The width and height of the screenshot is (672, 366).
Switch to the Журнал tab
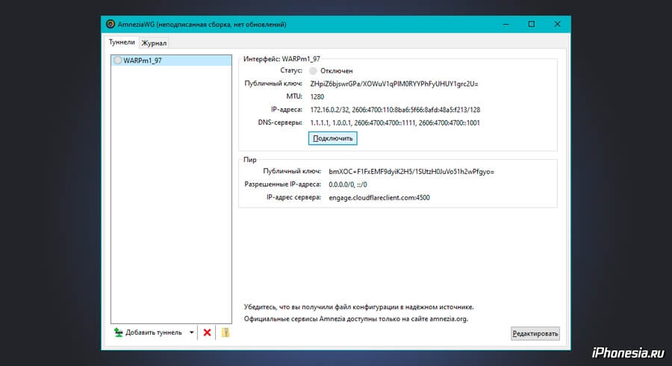pos(155,43)
